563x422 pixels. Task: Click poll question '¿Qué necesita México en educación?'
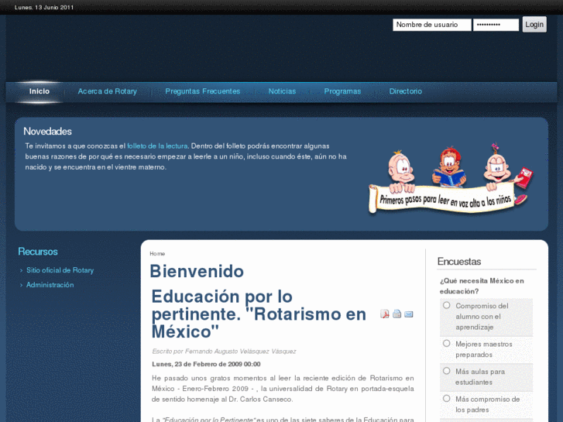point(482,286)
